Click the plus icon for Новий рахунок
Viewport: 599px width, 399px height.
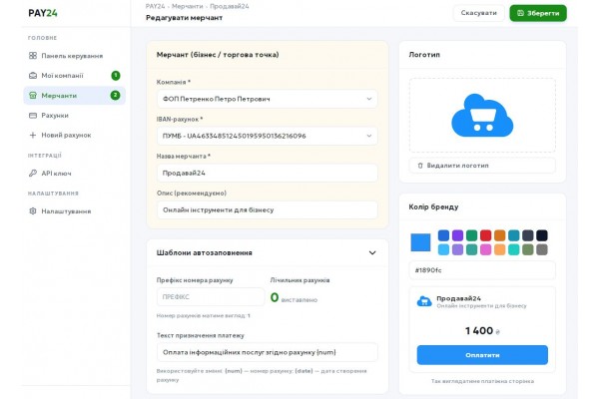(x=33, y=136)
